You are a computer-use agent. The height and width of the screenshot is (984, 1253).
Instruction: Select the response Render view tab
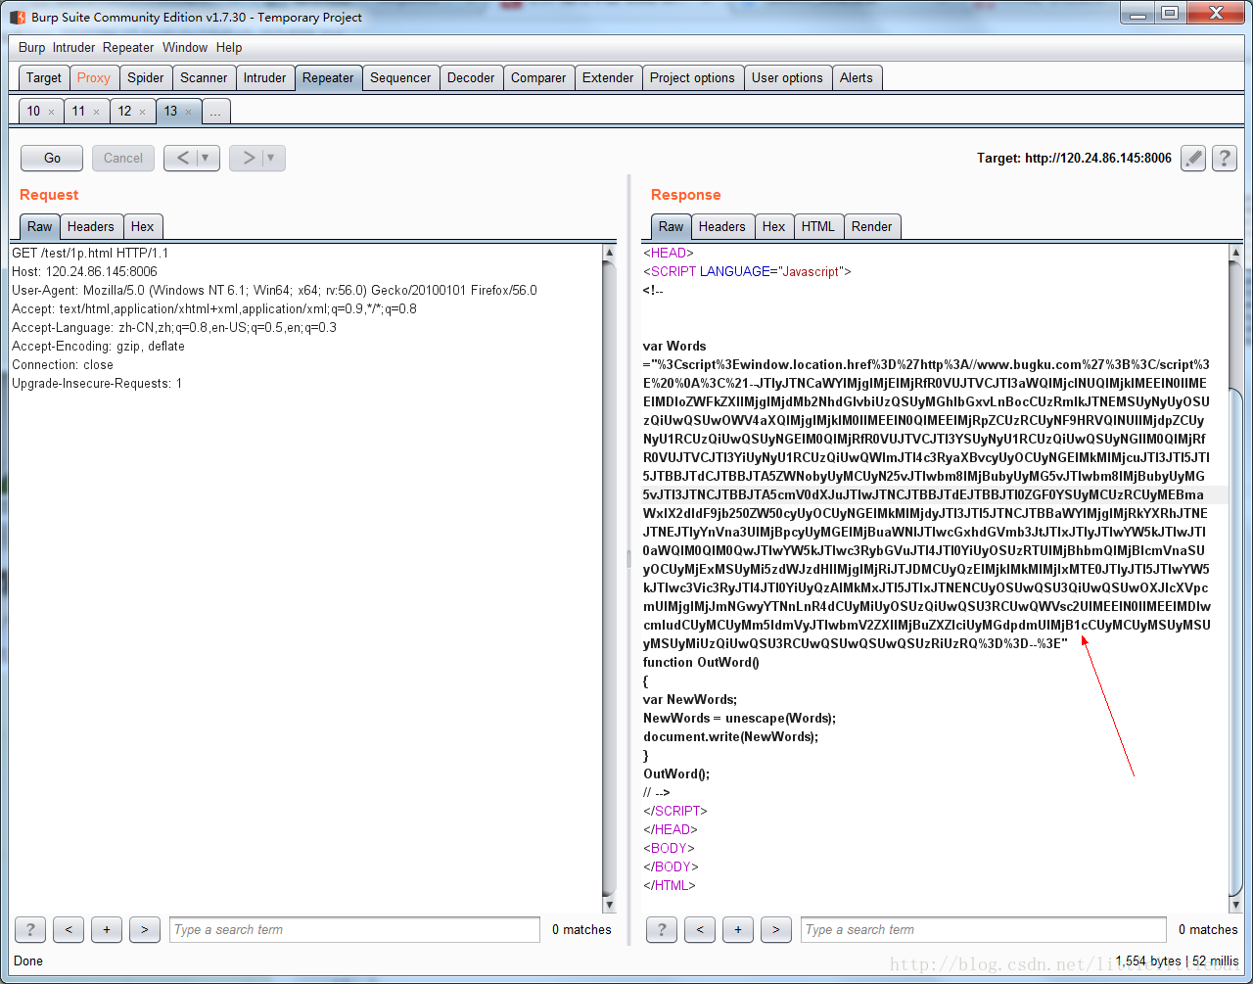[x=872, y=226]
